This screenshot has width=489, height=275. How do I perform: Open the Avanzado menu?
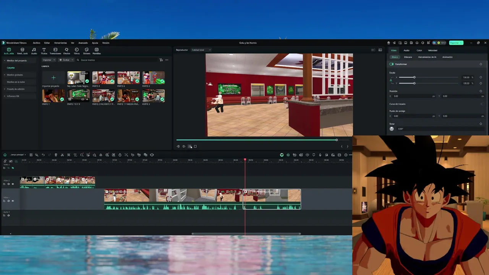click(x=83, y=43)
